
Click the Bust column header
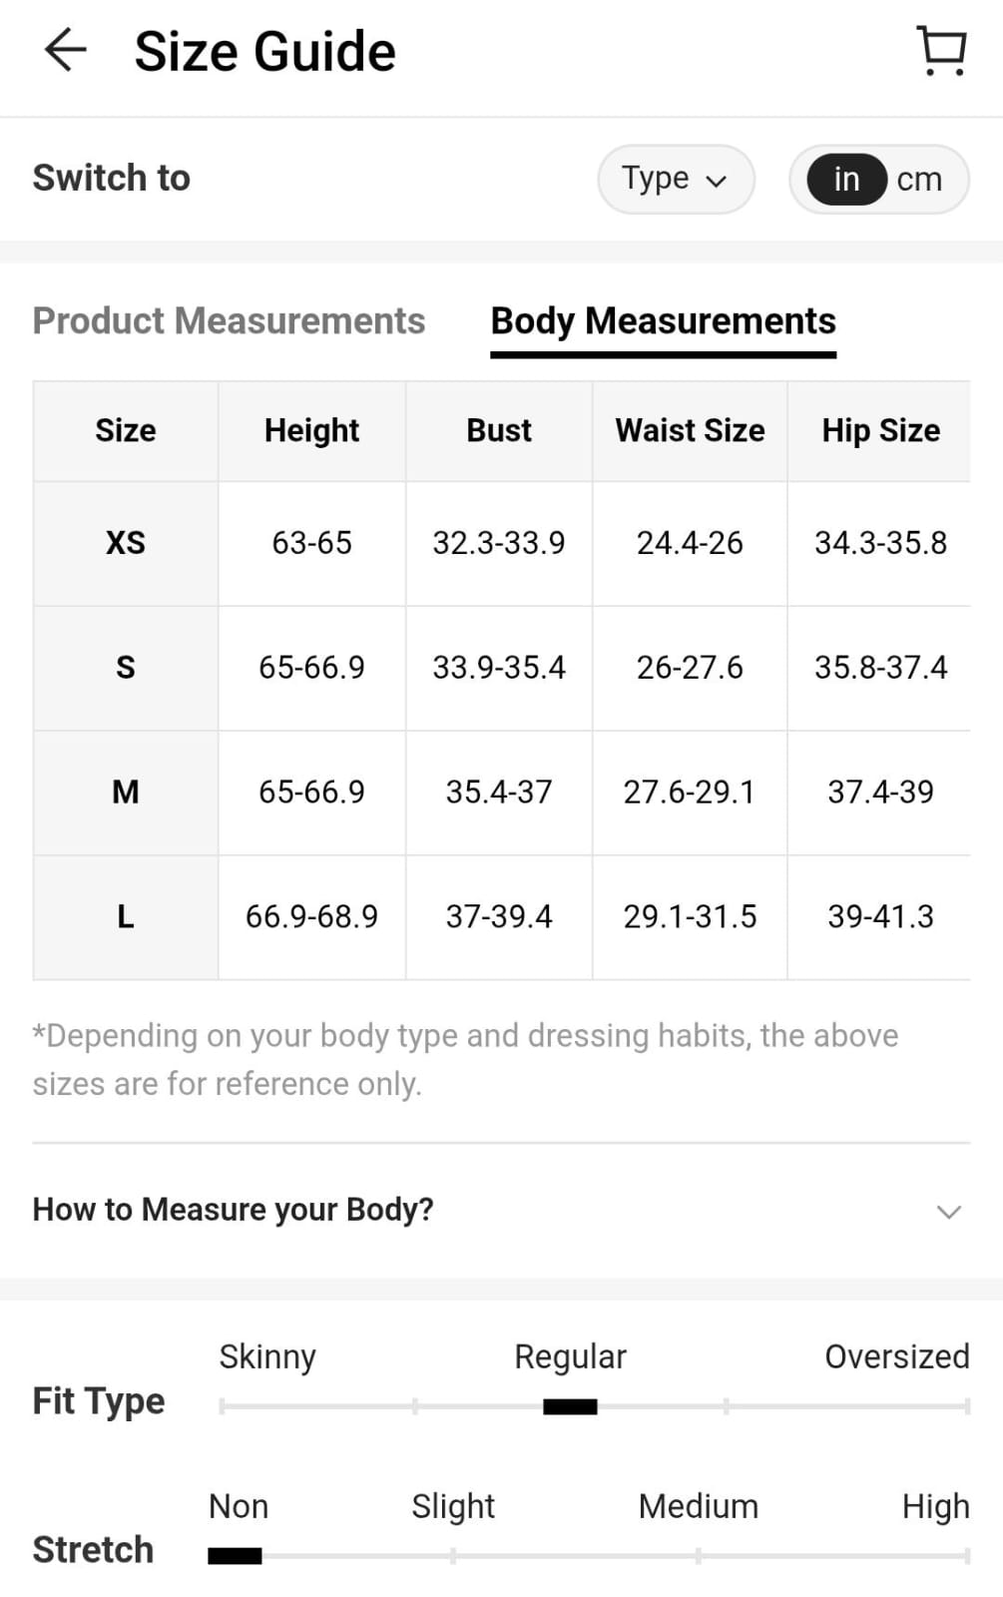(x=499, y=431)
